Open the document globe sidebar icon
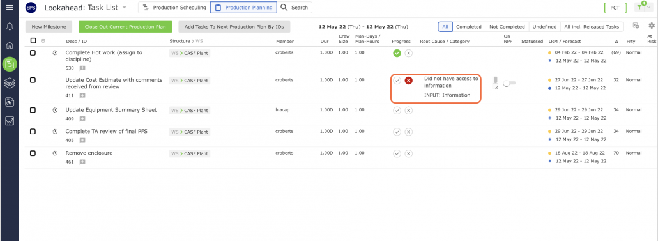Screen dimensions: 658x241 [x=9, y=102]
